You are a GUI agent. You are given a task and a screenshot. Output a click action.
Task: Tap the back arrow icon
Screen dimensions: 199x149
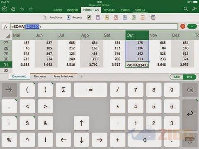(x=5, y=9)
